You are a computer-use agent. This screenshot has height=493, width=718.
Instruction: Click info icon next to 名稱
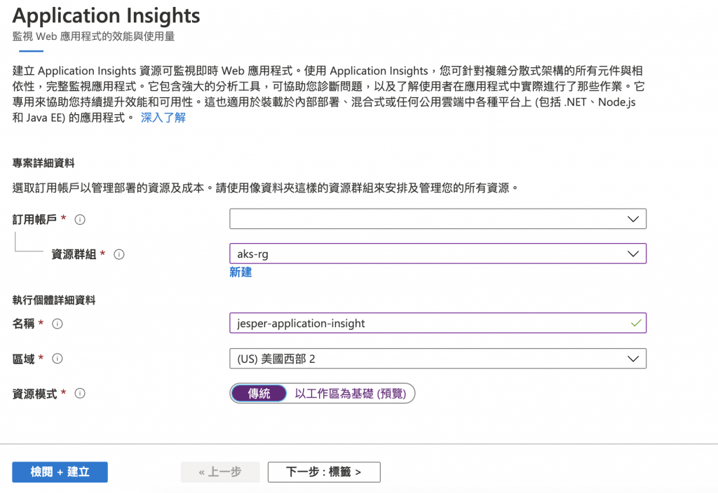click(57, 324)
